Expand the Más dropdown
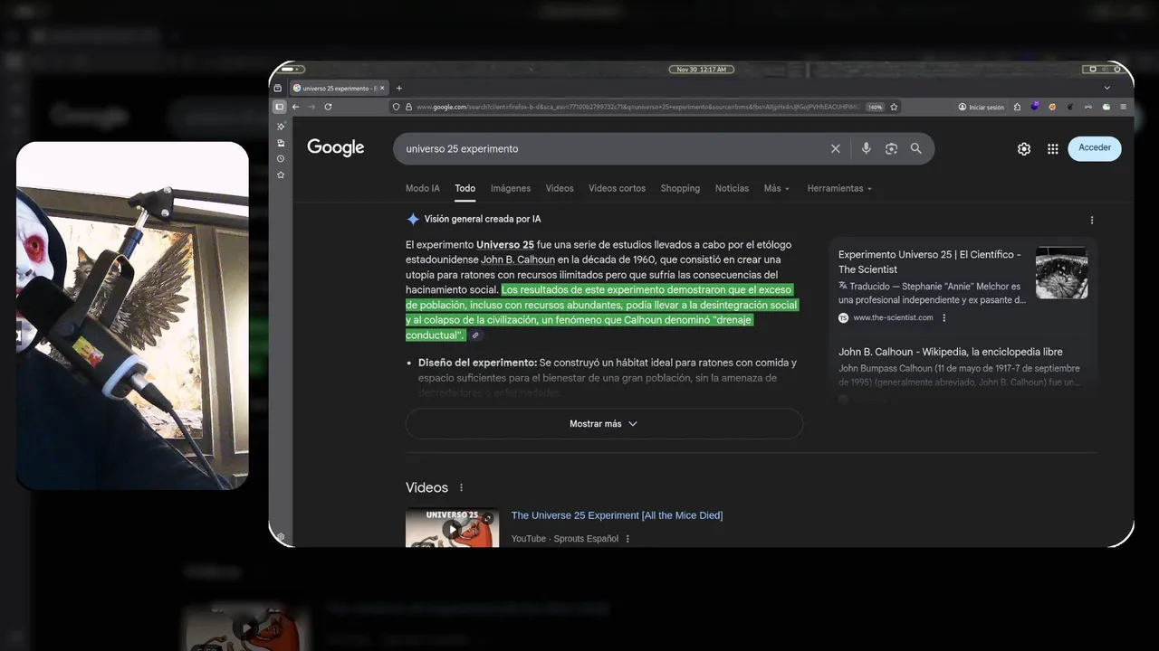 (x=777, y=188)
